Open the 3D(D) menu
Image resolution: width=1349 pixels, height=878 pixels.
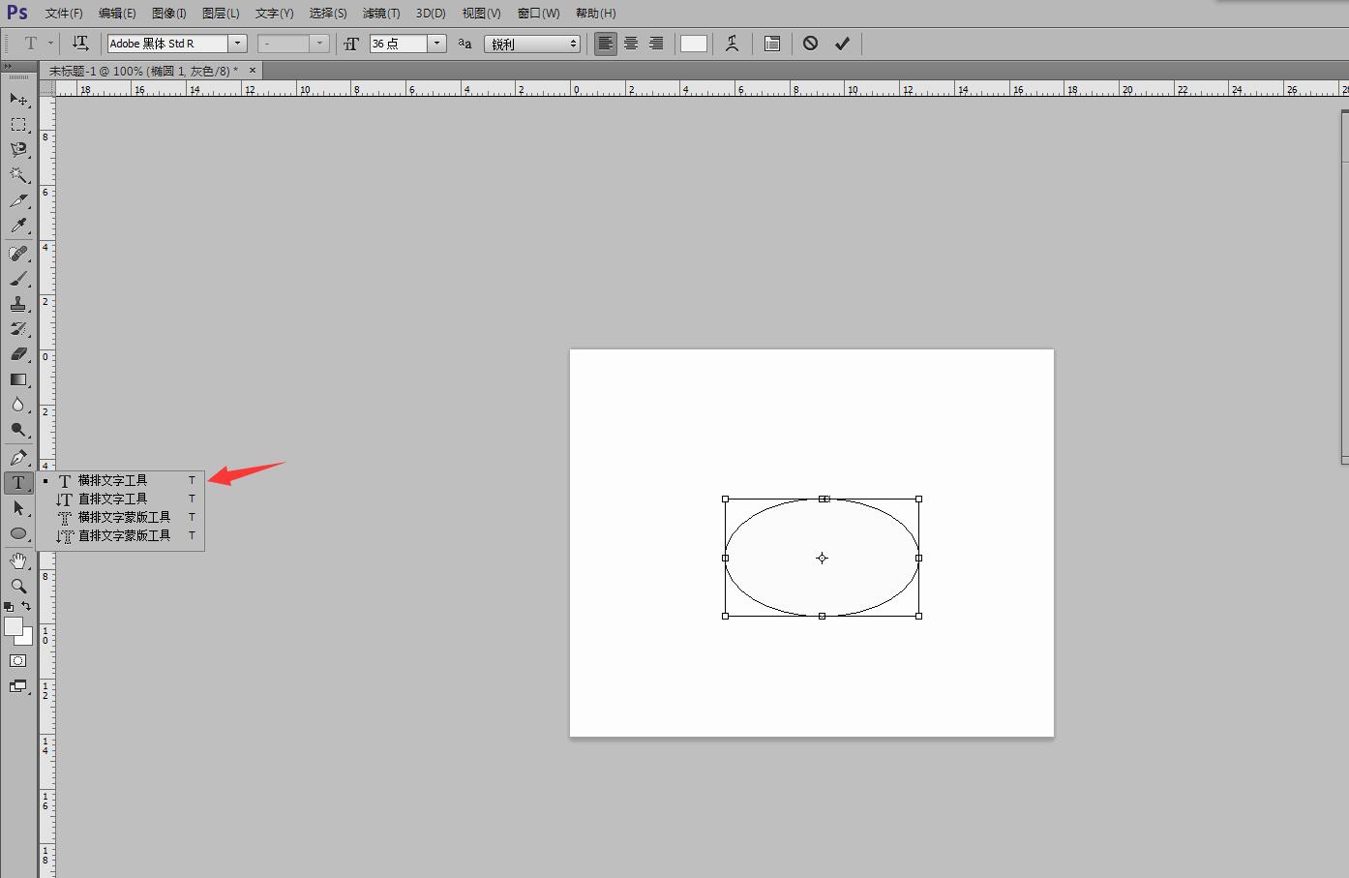click(431, 14)
